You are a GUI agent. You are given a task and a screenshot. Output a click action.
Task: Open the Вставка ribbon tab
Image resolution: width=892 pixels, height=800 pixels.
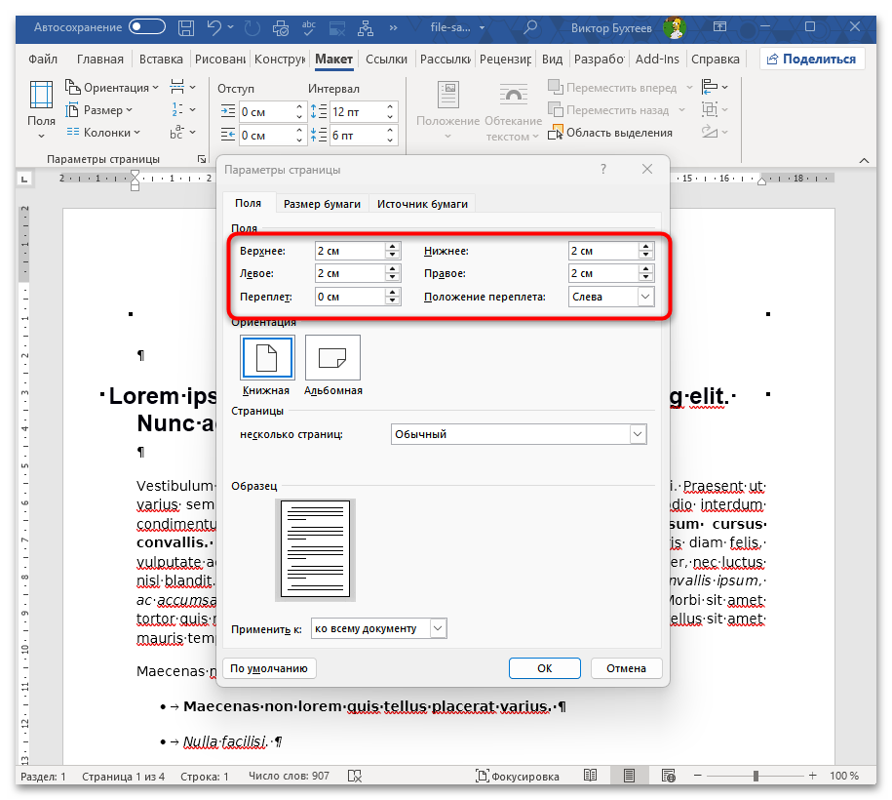coord(161,60)
